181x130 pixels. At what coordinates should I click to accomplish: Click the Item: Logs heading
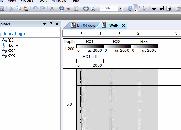pyautogui.click(x=14, y=34)
